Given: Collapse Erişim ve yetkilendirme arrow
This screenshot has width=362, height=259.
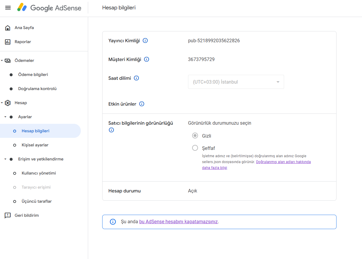Looking at the screenshot, I should point(5,159).
